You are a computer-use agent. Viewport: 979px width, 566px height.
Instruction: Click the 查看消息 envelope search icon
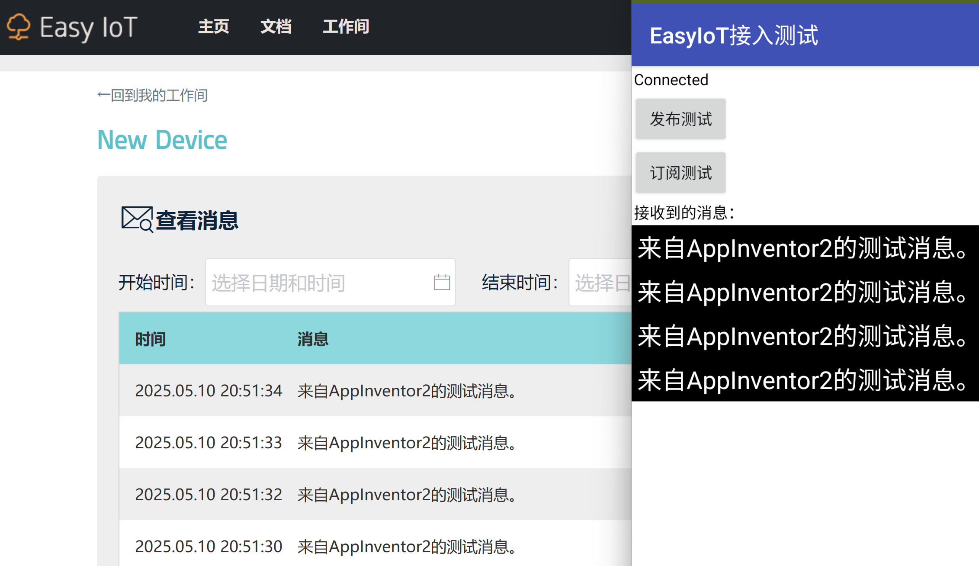coord(137,219)
